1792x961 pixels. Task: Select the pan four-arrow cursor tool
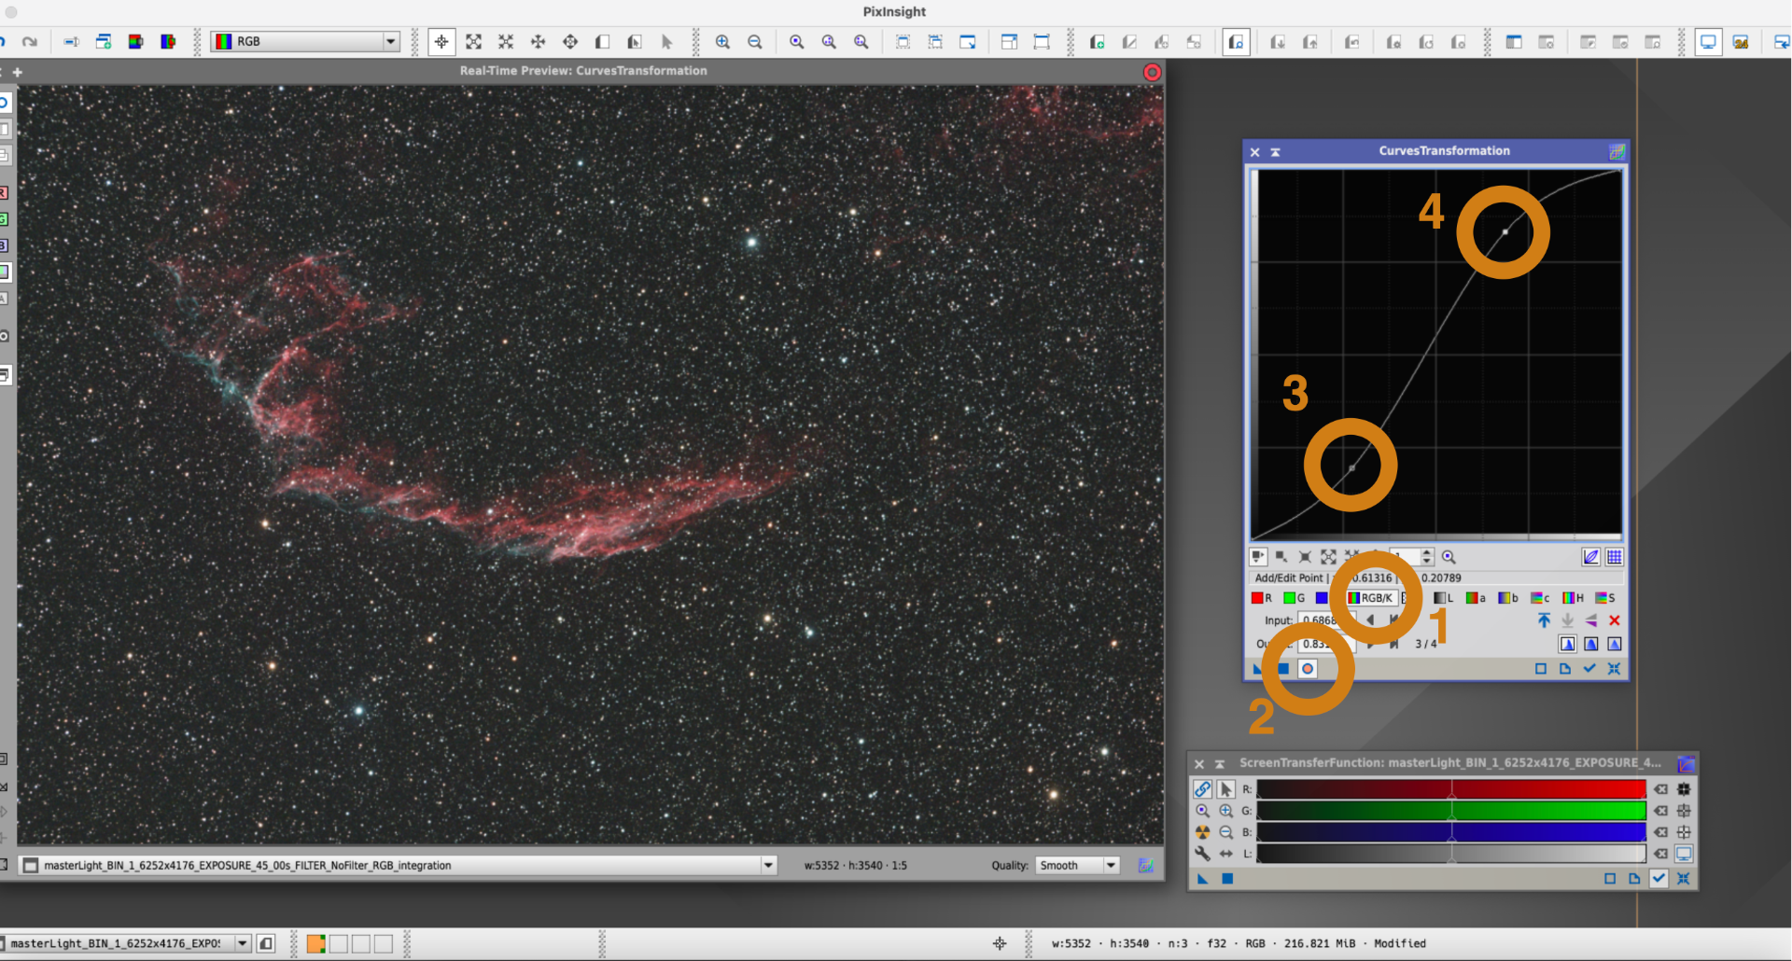(539, 42)
